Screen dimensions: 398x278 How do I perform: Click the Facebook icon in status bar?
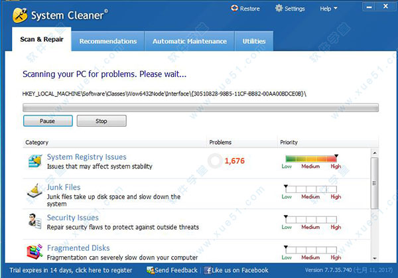tap(208, 271)
